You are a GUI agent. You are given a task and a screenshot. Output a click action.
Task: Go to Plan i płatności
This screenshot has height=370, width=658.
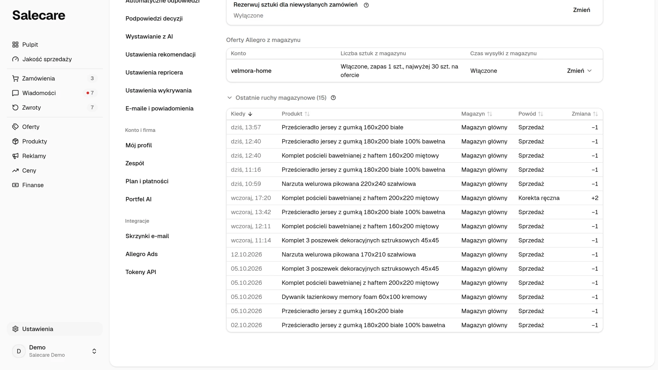point(147,181)
